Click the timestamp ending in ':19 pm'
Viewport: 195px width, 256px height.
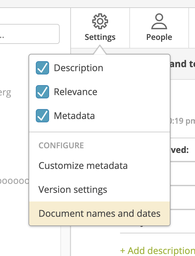point(182,121)
